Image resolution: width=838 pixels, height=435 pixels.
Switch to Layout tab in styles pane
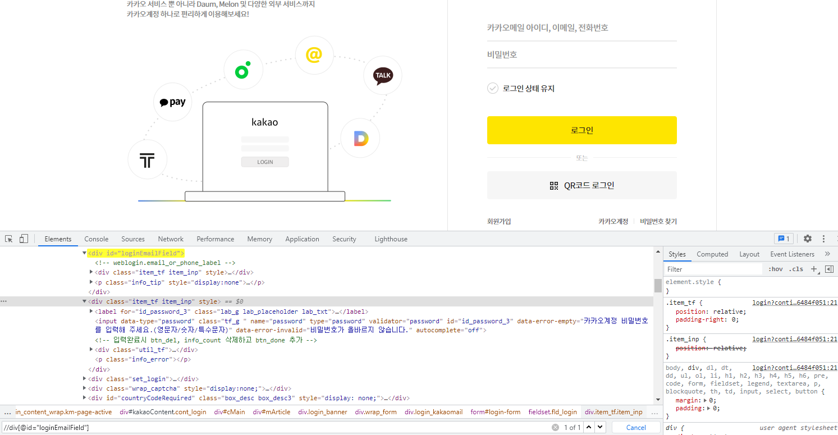[749, 254]
